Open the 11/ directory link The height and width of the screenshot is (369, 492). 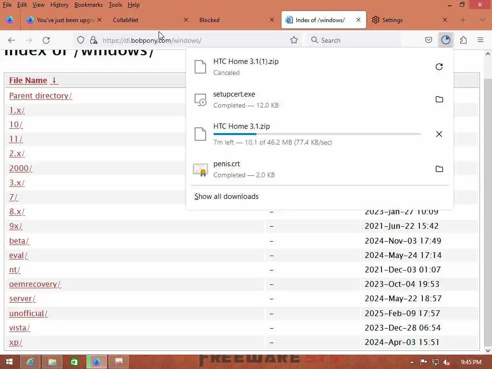[x=16, y=139]
